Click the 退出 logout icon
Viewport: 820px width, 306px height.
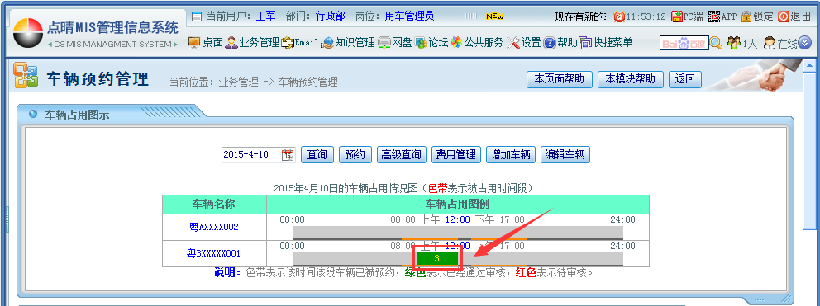pyautogui.click(x=783, y=16)
